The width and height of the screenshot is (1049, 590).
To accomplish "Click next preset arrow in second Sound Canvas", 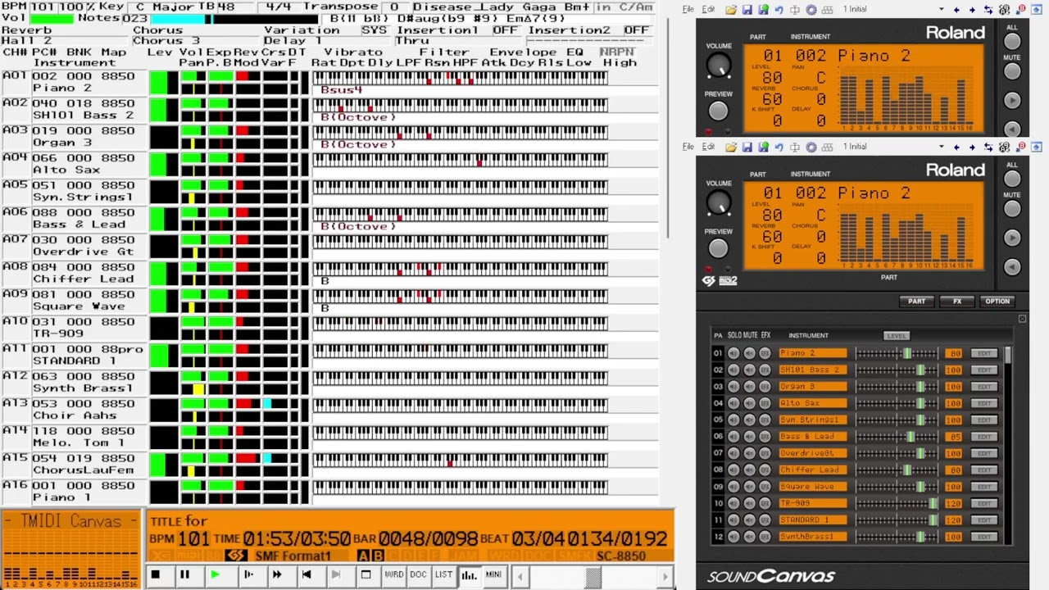I will (973, 147).
